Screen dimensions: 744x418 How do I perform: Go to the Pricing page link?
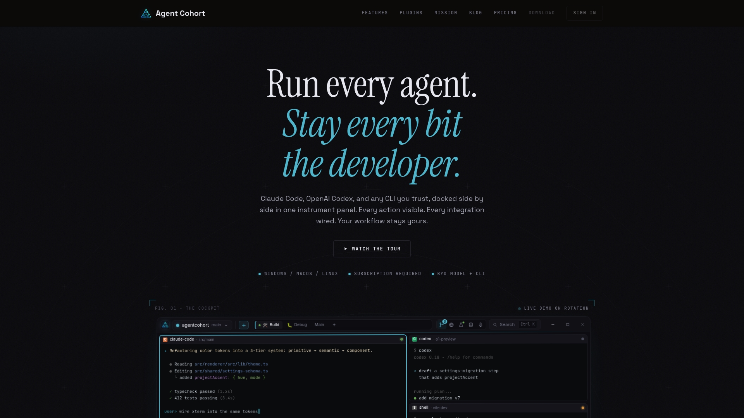point(505,13)
